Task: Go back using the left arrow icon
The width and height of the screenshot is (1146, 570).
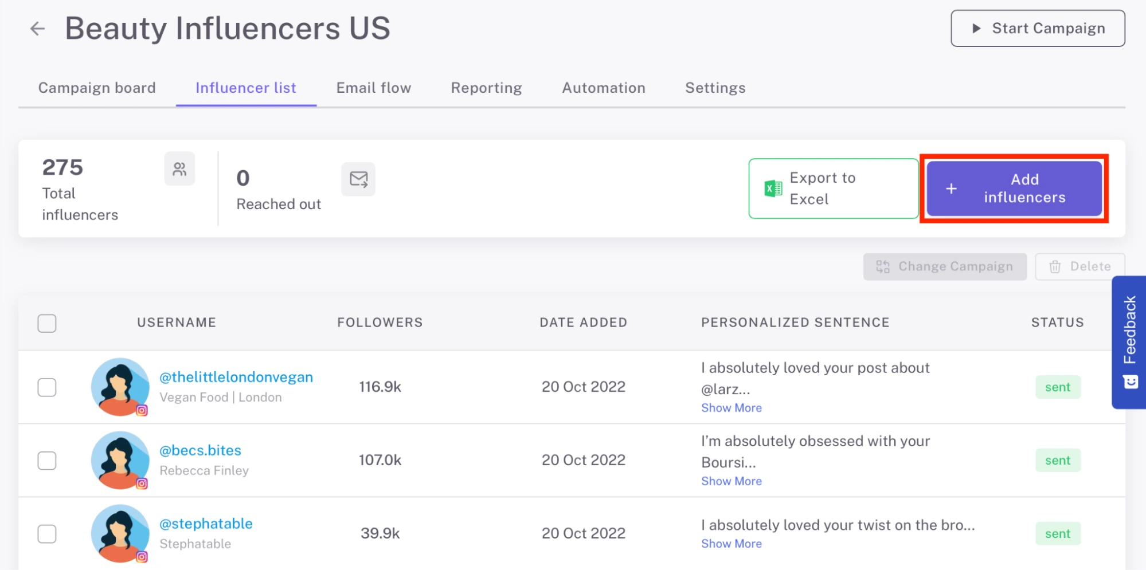Action: [38, 28]
